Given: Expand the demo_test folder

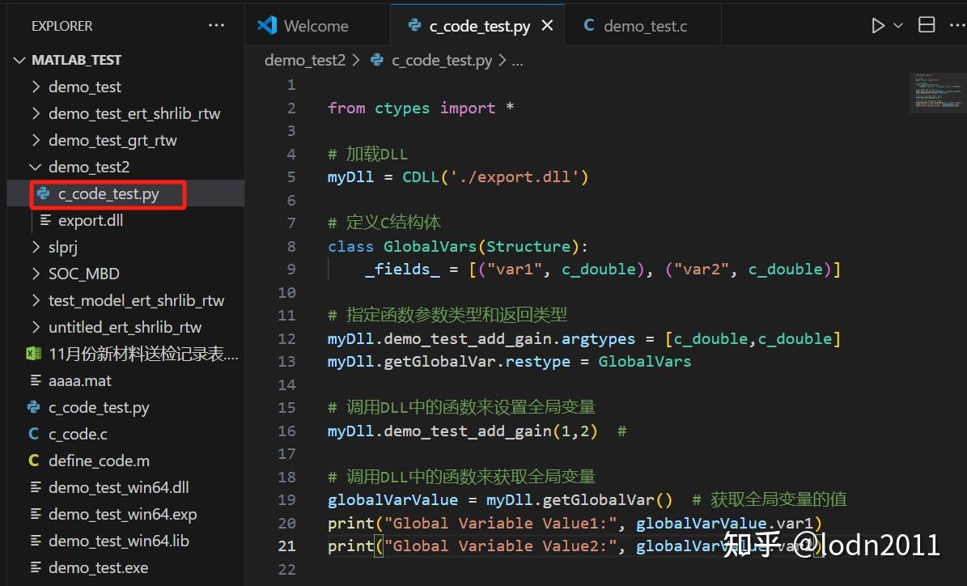Looking at the screenshot, I should 36,87.
